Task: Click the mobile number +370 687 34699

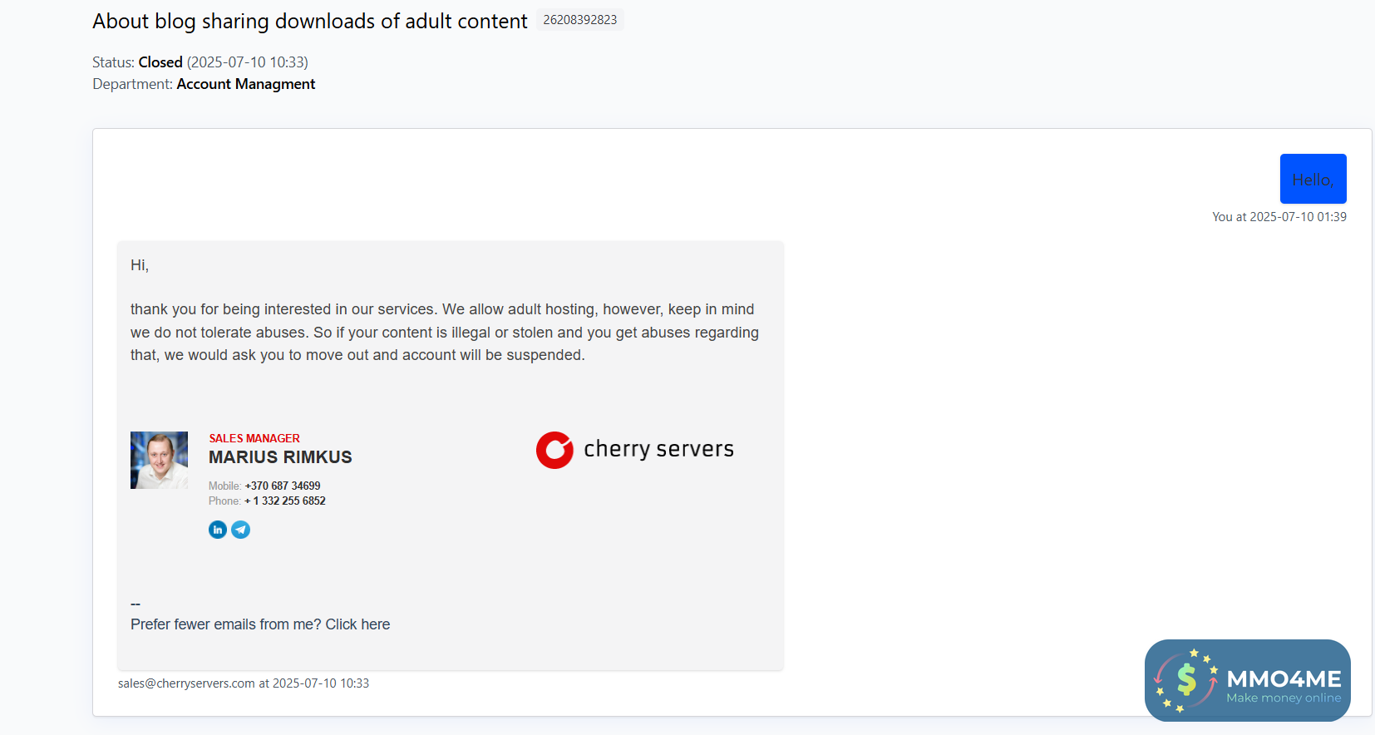Action: [x=283, y=486]
